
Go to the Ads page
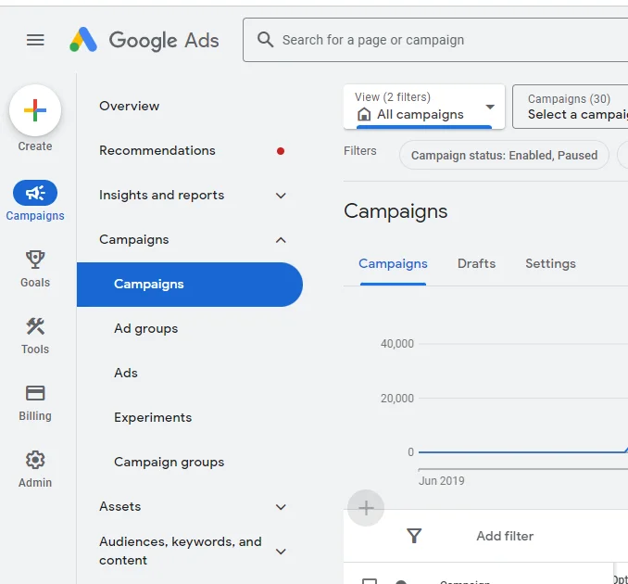[126, 374]
